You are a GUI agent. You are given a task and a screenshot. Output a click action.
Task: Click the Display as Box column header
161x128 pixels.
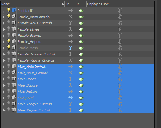pyautogui.click(x=120, y=4)
